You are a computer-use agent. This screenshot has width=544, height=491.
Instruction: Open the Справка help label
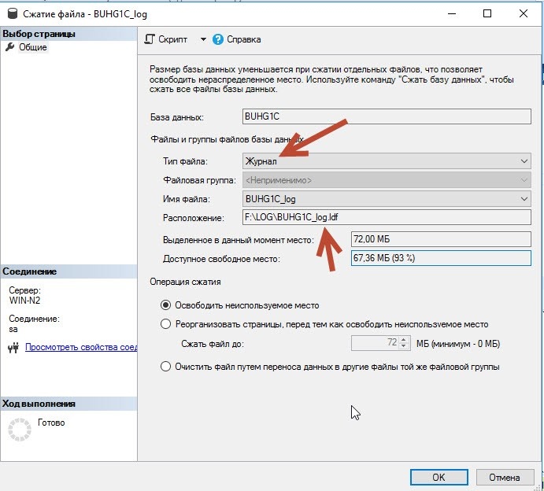[243, 39]
